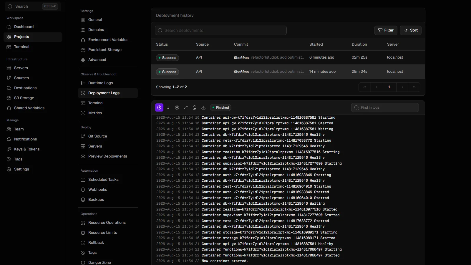This screenshot has height=265, width=471.
Task: Click the Destinations icon
Action: coord(9,88)
